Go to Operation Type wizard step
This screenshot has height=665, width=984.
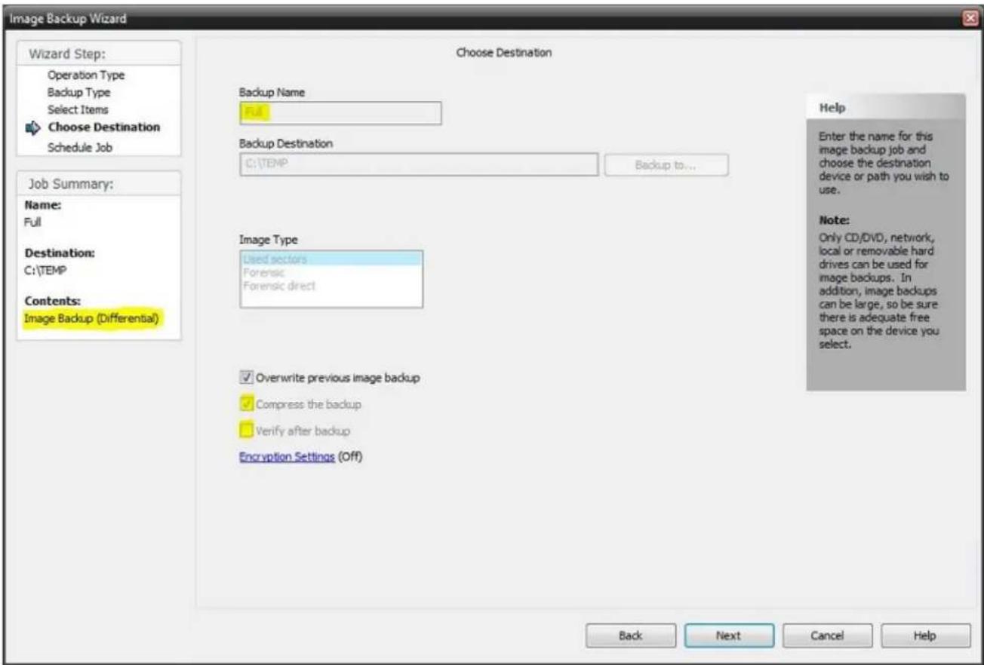(x=86, y=75)
